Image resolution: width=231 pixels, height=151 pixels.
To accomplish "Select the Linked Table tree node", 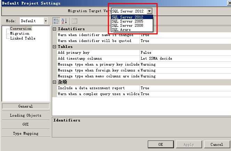I will (x=23, y=39).
